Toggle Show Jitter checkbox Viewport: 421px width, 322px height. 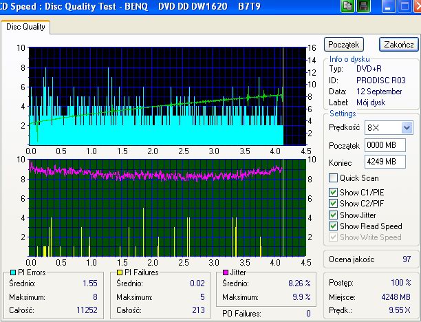333,215
